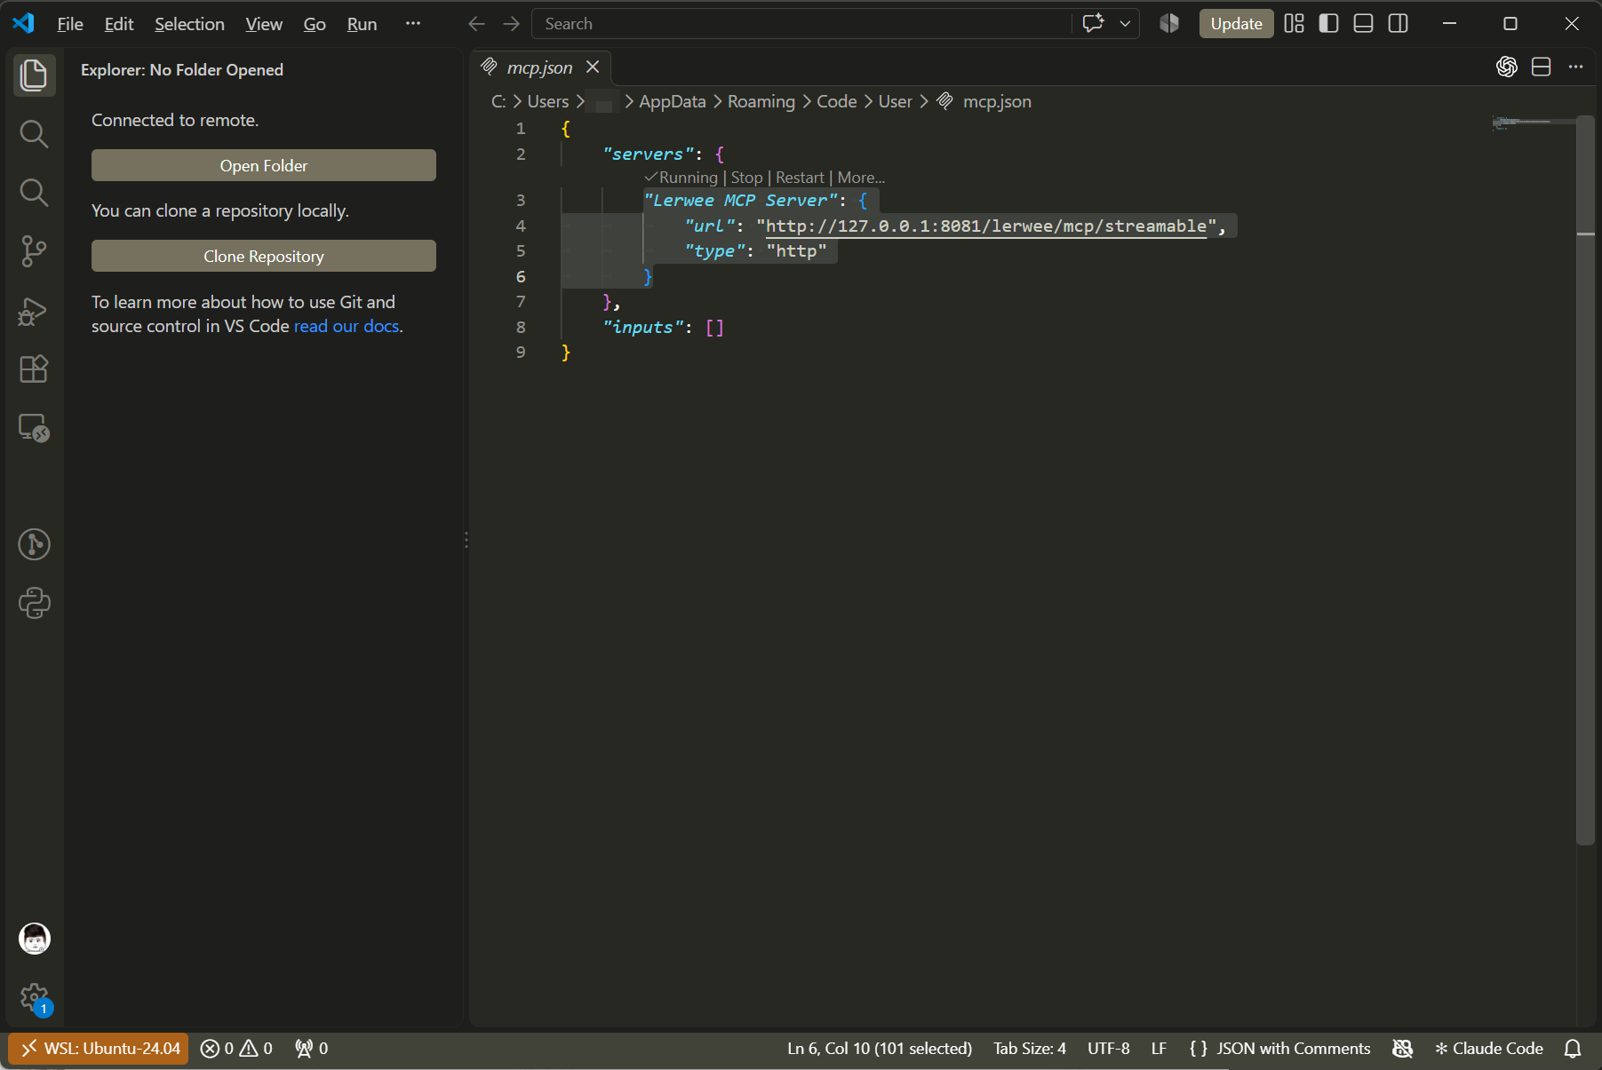Open the read our docs link

[x=347, y=326]
